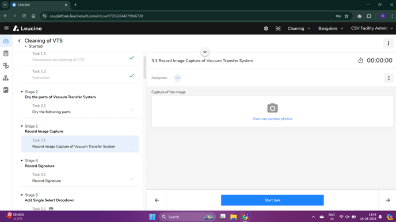Click grey checkmark of Task 4.1
The image size is (396, 222).
pyautogui.click(x=132, y=179)
